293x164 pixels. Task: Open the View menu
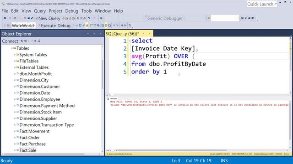(26, 11)
